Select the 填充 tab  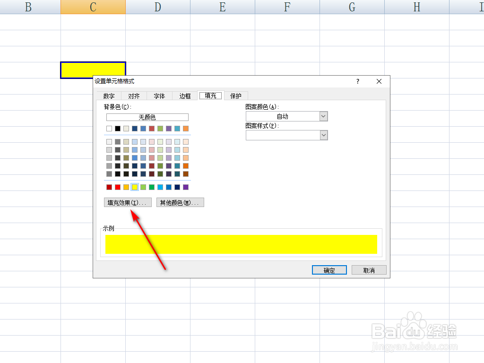point(210,95)
